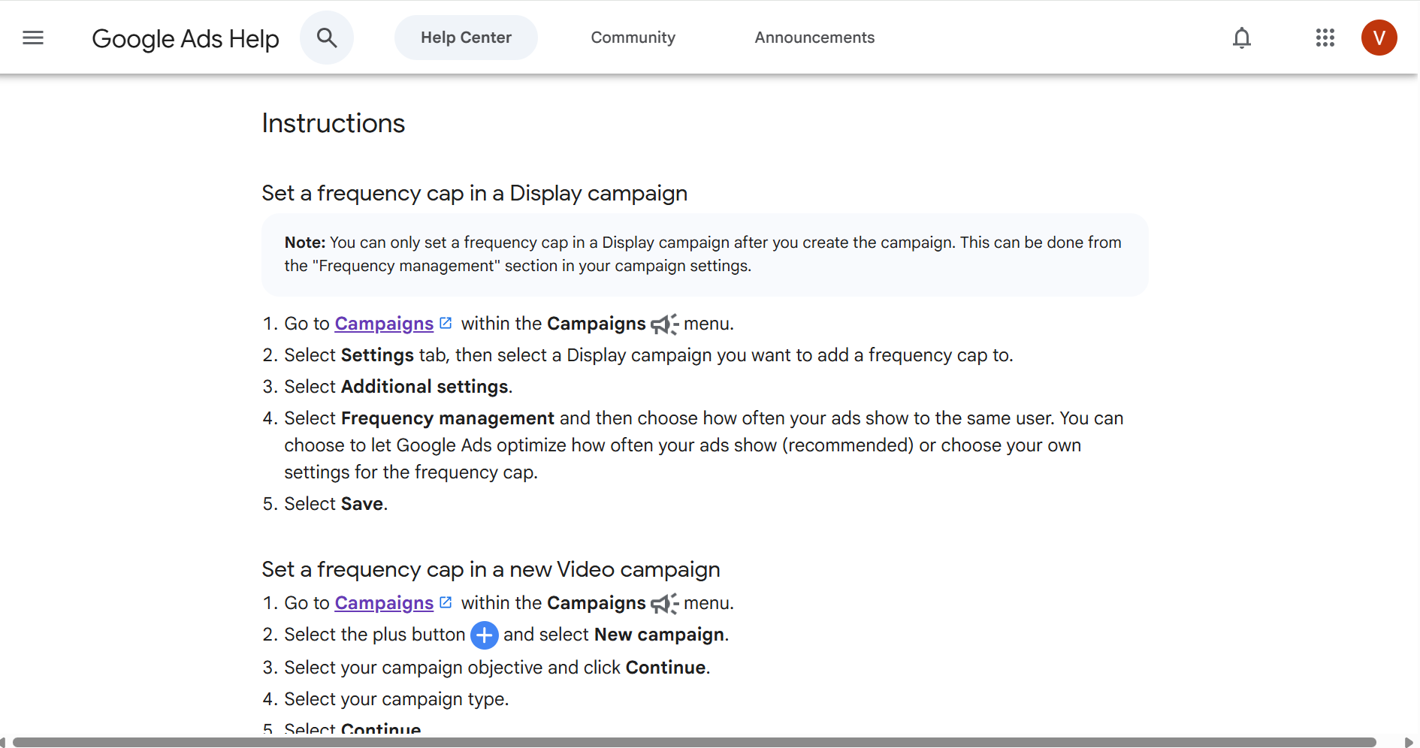Follow Campaigns link under Video campaign section
This screenshot has width=1420, height=748.
pyautogui.click(x=384, y=603)
